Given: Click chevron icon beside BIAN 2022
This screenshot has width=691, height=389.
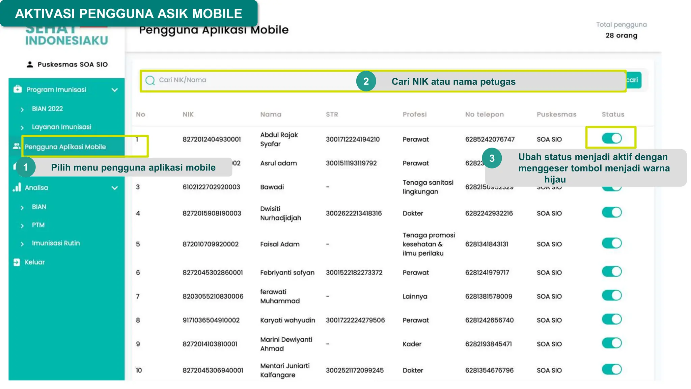Looking at the screenshot, I should [22, 109].
